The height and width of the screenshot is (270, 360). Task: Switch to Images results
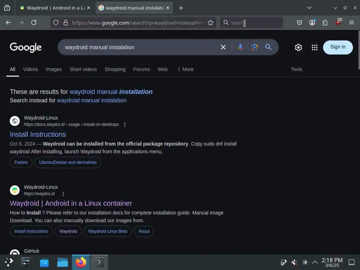click(54, 69)
